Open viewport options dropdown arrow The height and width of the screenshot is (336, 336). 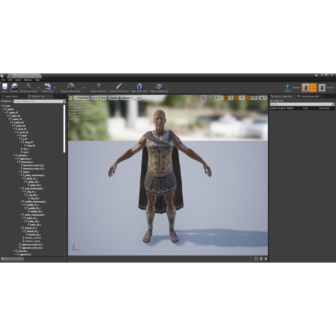pos(71,98)
